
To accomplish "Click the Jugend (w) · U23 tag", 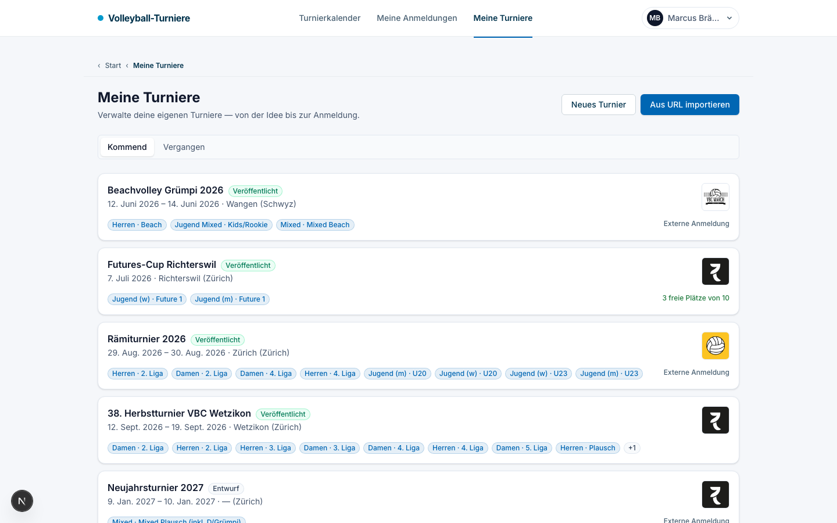I will click(539, 374).
